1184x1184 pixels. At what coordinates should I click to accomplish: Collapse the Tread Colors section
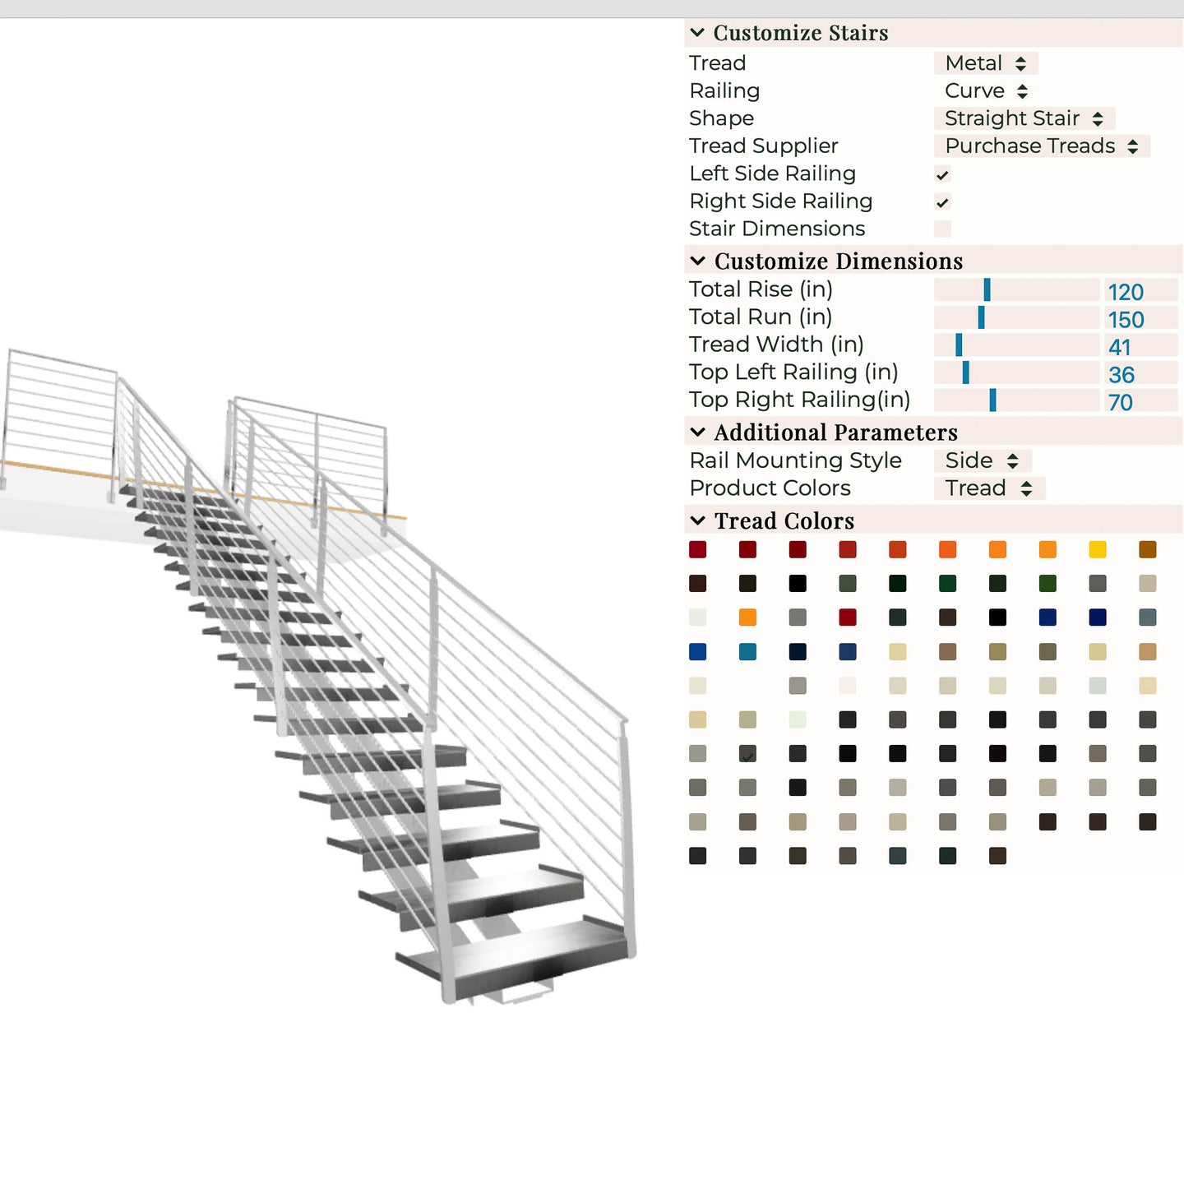698,521
